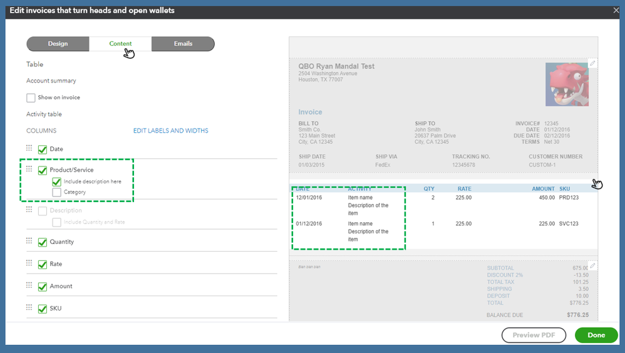Click the drag handle beside Date column

click(29, 148)
